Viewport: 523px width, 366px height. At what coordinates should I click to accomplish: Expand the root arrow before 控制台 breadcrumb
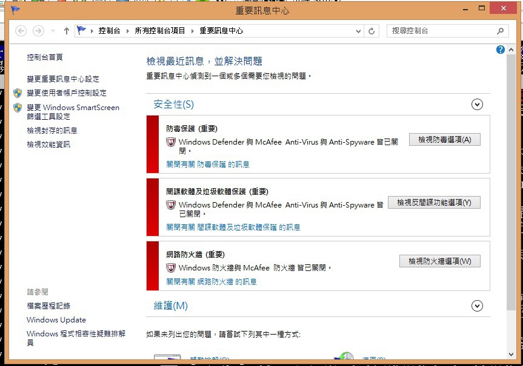coord(92,31)
